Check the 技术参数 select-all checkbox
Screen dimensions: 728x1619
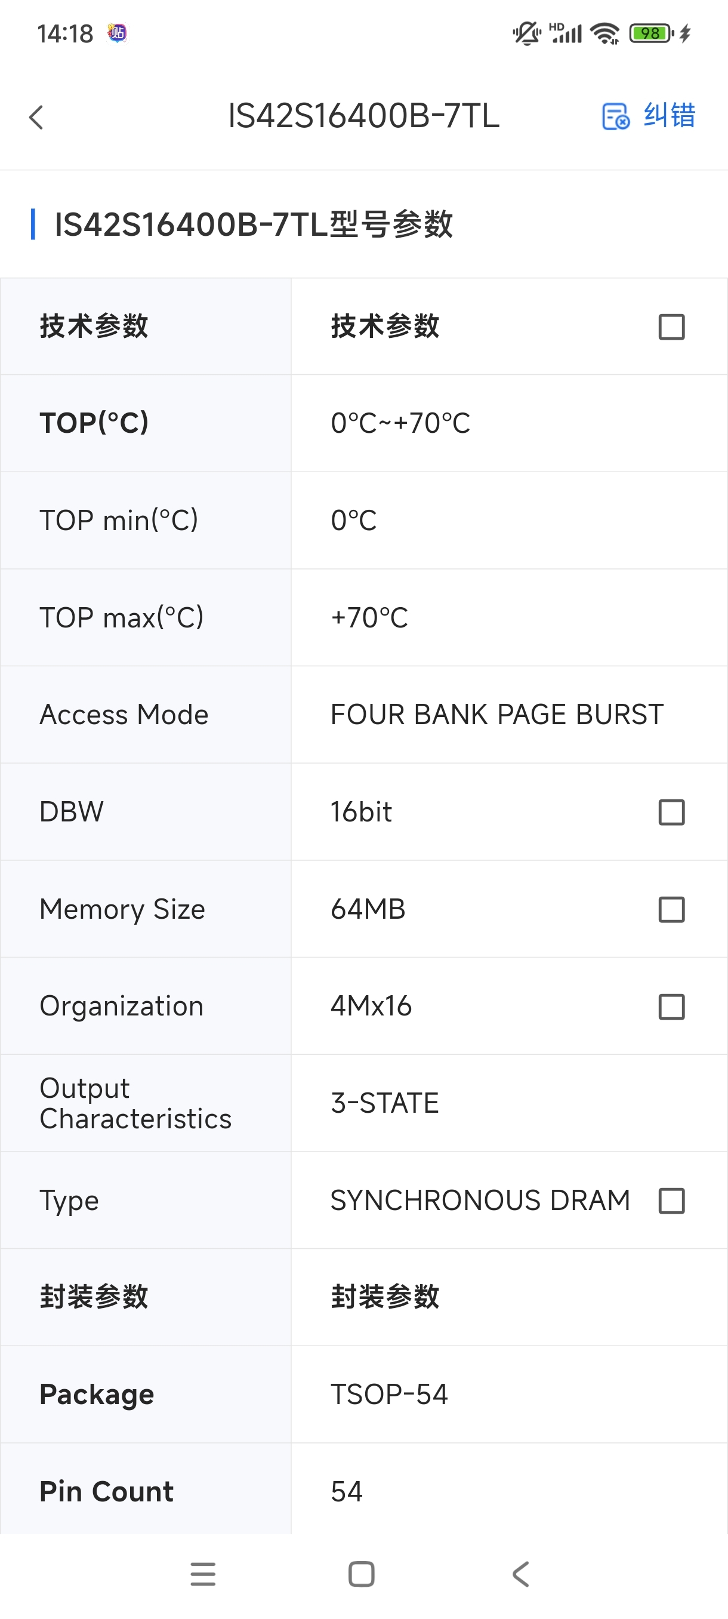click(671, 327)
